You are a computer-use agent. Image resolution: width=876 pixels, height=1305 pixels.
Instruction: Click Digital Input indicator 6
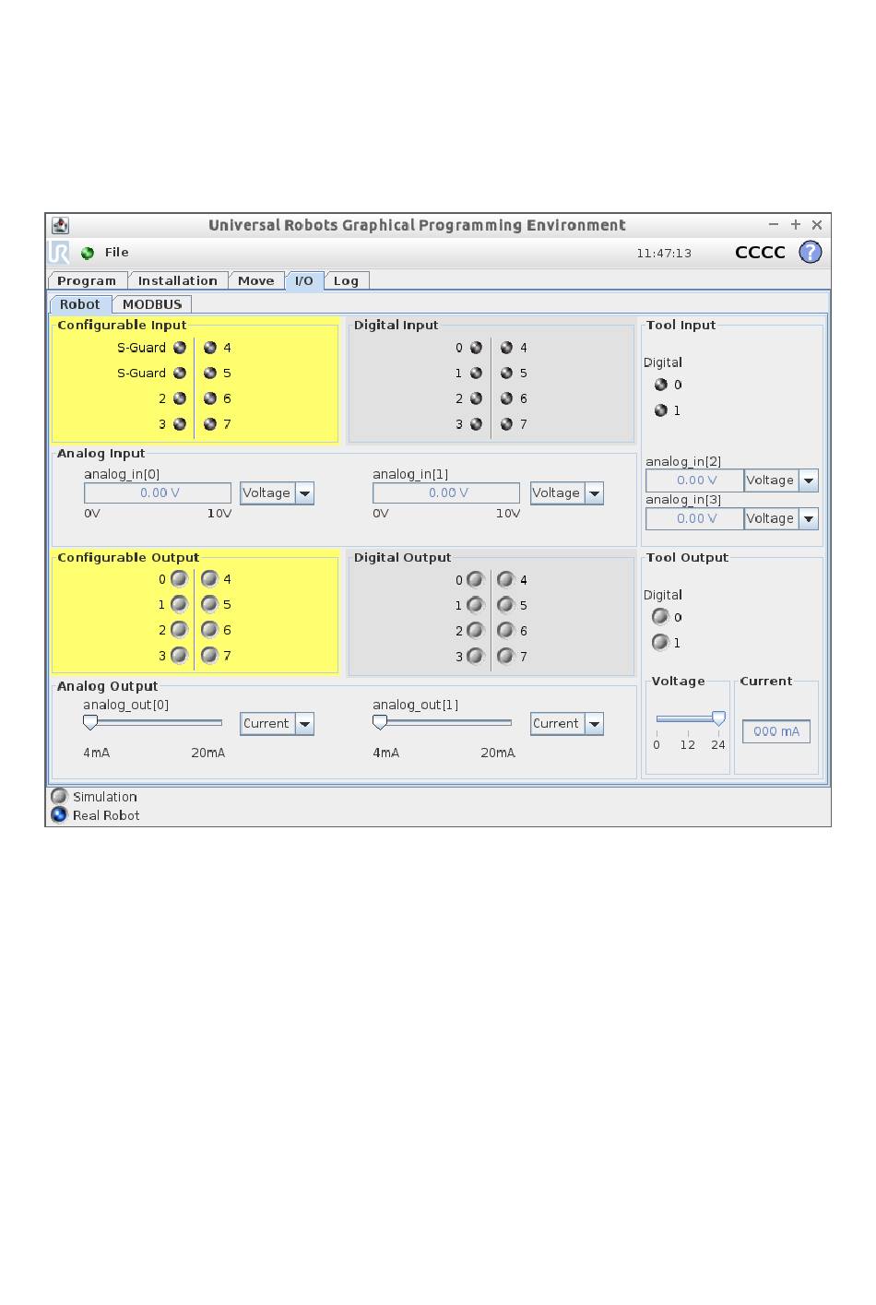pyautogui.click(x=506, y=398)
